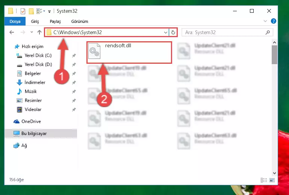This screenshot has width=289, height=195.
Task: Click the vertical scrollbar thumb
Action: click(274, 55)
